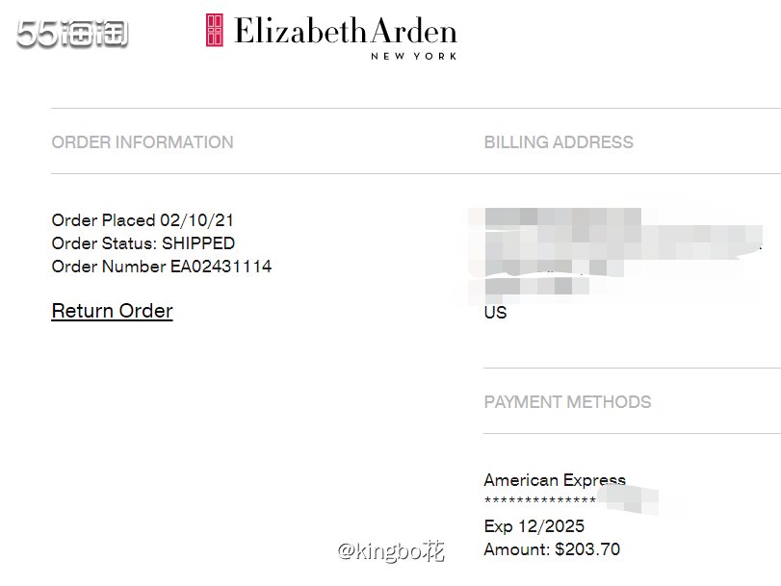
Task: Click the Return Order link
Action: [112, 311]
